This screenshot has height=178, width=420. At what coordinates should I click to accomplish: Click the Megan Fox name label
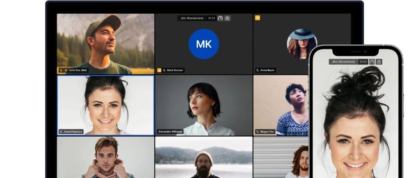point(267,132)
